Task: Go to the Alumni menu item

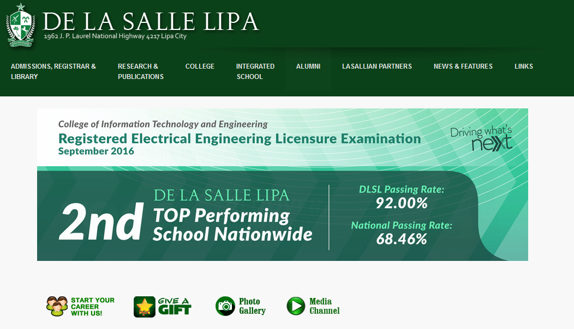Action: point(308,66)
